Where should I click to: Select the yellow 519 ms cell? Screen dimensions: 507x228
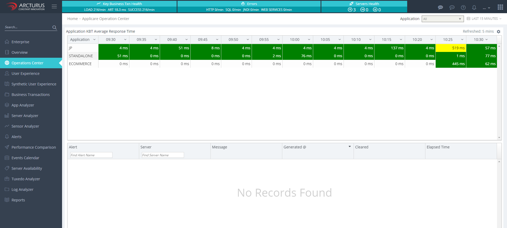[451, 48]
